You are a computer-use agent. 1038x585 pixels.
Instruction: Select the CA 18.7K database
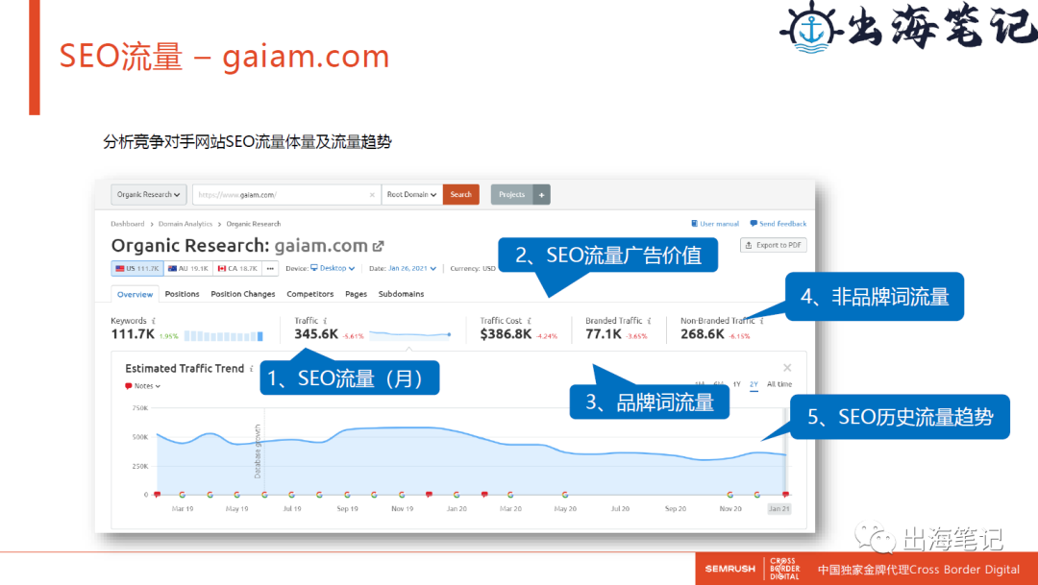click(x=237, y=269)
